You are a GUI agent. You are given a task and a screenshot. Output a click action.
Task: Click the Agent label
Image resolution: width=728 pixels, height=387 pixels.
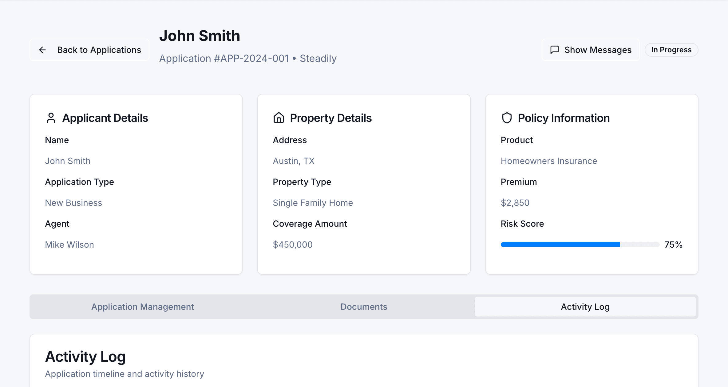click(x=57, y=224)
